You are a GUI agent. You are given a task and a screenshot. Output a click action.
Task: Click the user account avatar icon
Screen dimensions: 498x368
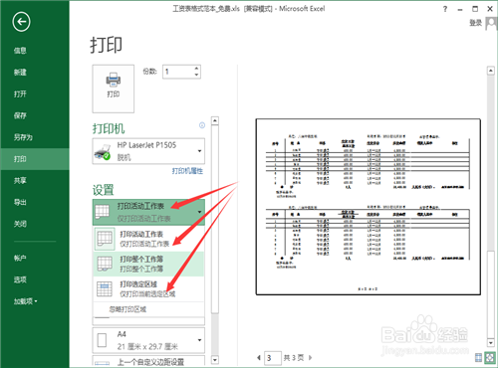tap(491, 23)
